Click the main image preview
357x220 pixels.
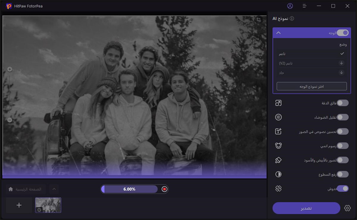pos(134,97)
